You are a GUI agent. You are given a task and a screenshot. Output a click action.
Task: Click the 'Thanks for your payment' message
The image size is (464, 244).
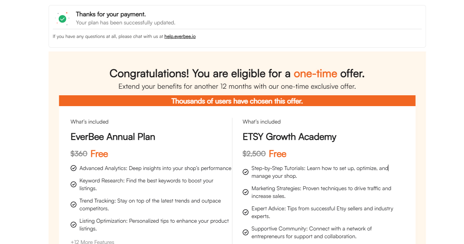click(x=111, y=14)
